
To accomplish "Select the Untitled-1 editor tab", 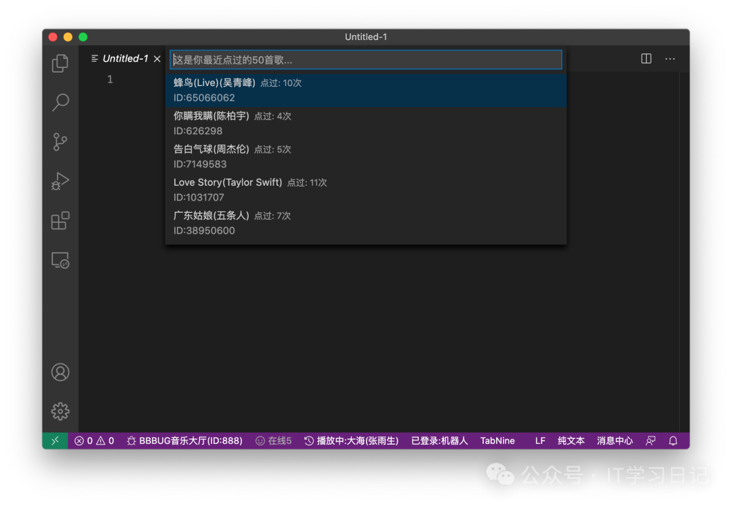I will (x=125, y=59).
